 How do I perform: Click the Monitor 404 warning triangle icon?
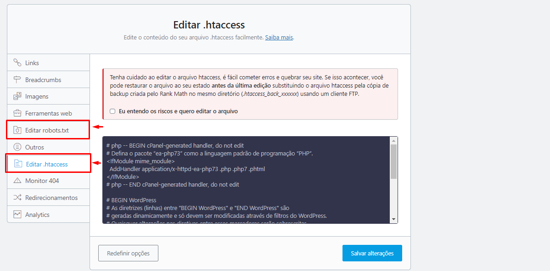click(x=17, y=181)
